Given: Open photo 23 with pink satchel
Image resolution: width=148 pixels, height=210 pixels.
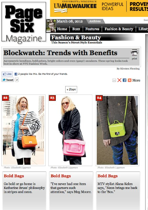Looking at the screenshot, I should click(70, 130).
